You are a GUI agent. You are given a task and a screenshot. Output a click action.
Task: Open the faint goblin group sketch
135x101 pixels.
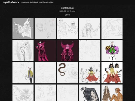coord(45,73)
